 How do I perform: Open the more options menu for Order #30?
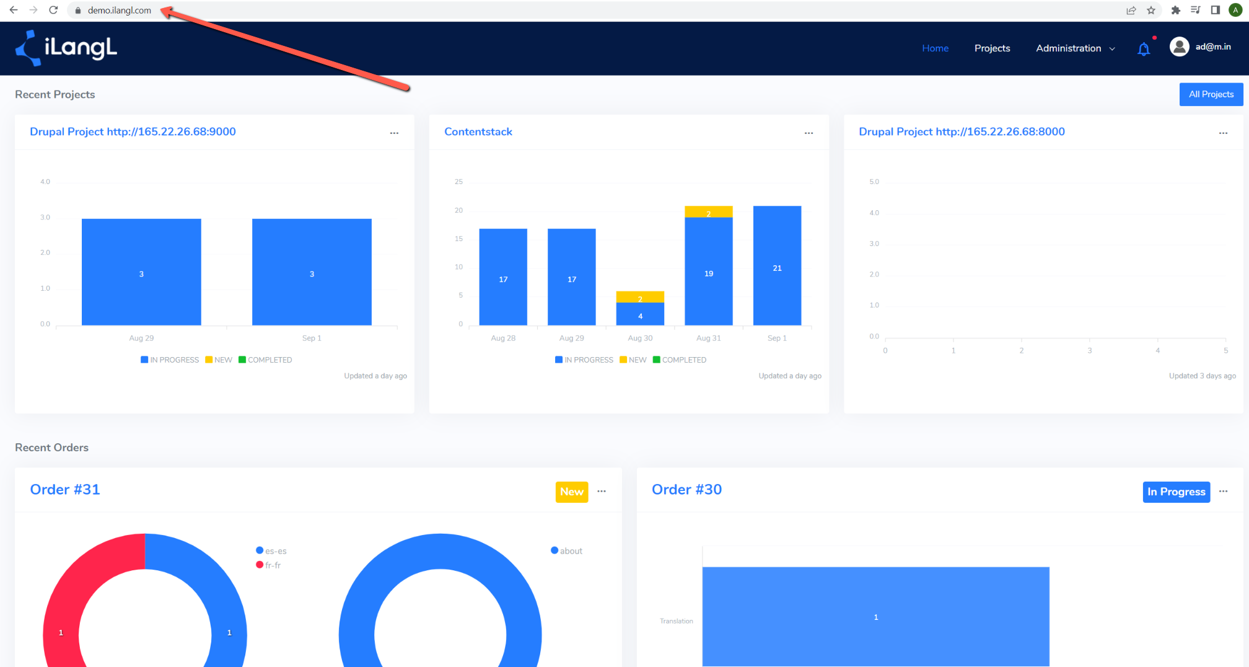click(x=1223, y=491)
